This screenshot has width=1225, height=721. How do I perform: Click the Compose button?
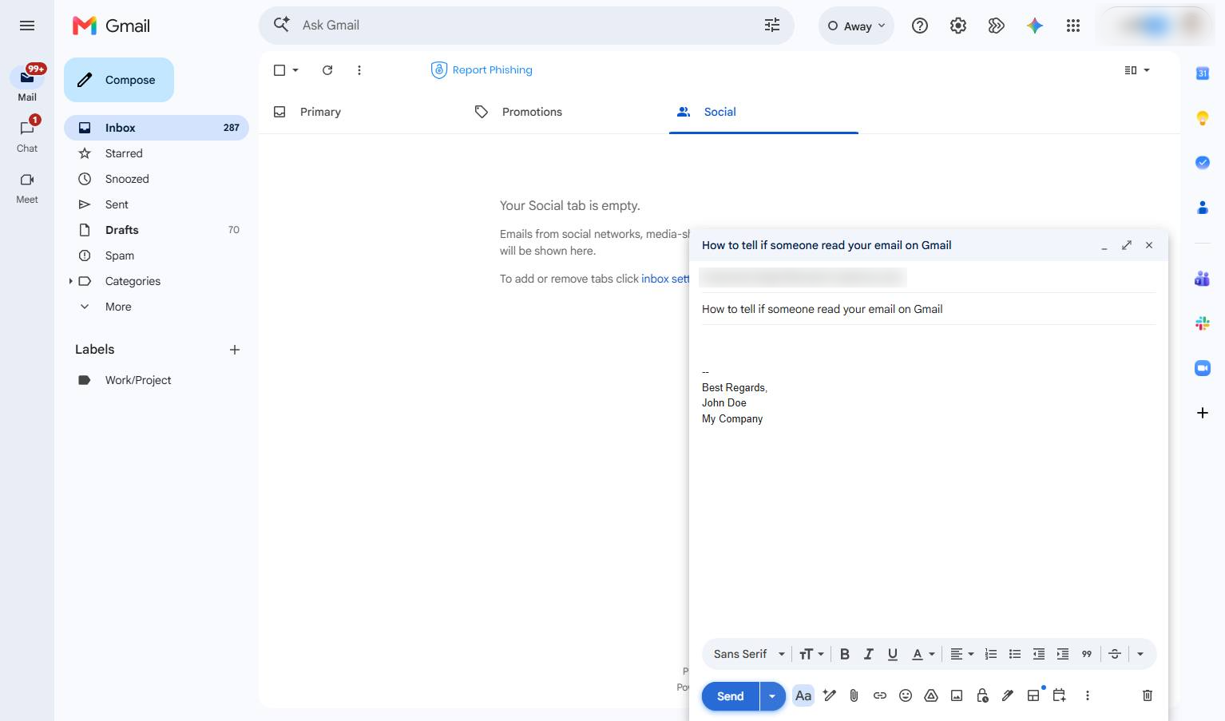pyautogui.click(x=119, y=80)
